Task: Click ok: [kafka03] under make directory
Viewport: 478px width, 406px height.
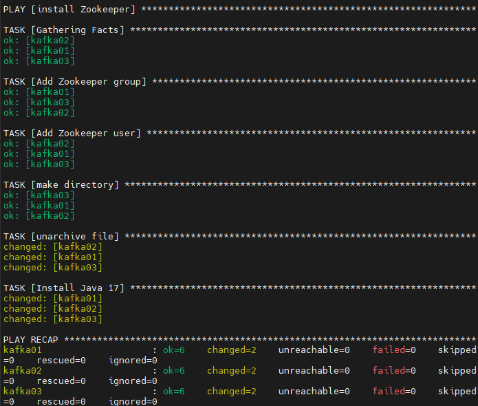Action: pos(39,195)
